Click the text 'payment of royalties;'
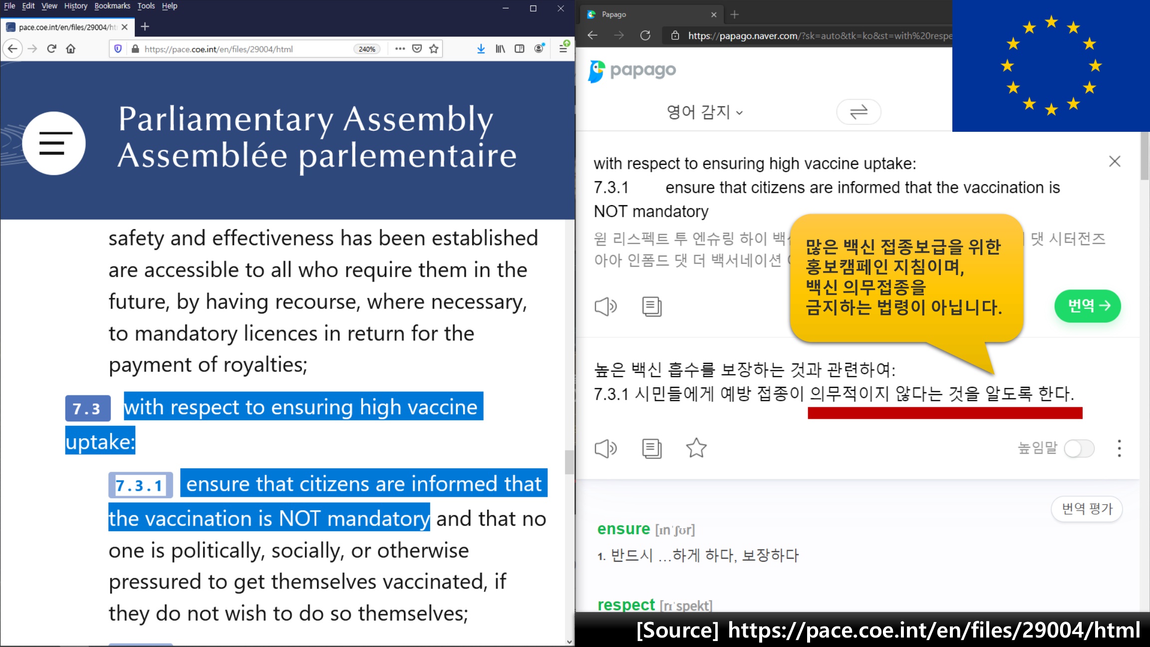Image resolution: width=1150 pixels, height=647 pixels. pyautogui.click(x=208, y=365)
